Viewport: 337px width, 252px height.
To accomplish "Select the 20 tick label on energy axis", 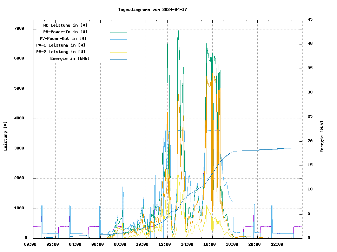I will [x=310, y=141].
